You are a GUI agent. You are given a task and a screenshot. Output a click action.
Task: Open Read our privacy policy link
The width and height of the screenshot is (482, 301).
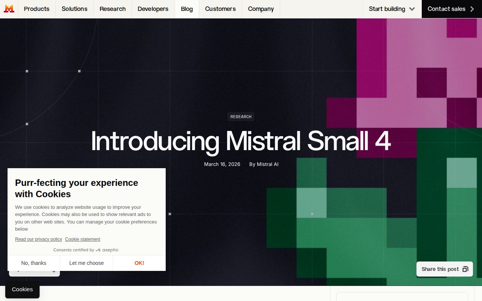click(x=38, y=239)
